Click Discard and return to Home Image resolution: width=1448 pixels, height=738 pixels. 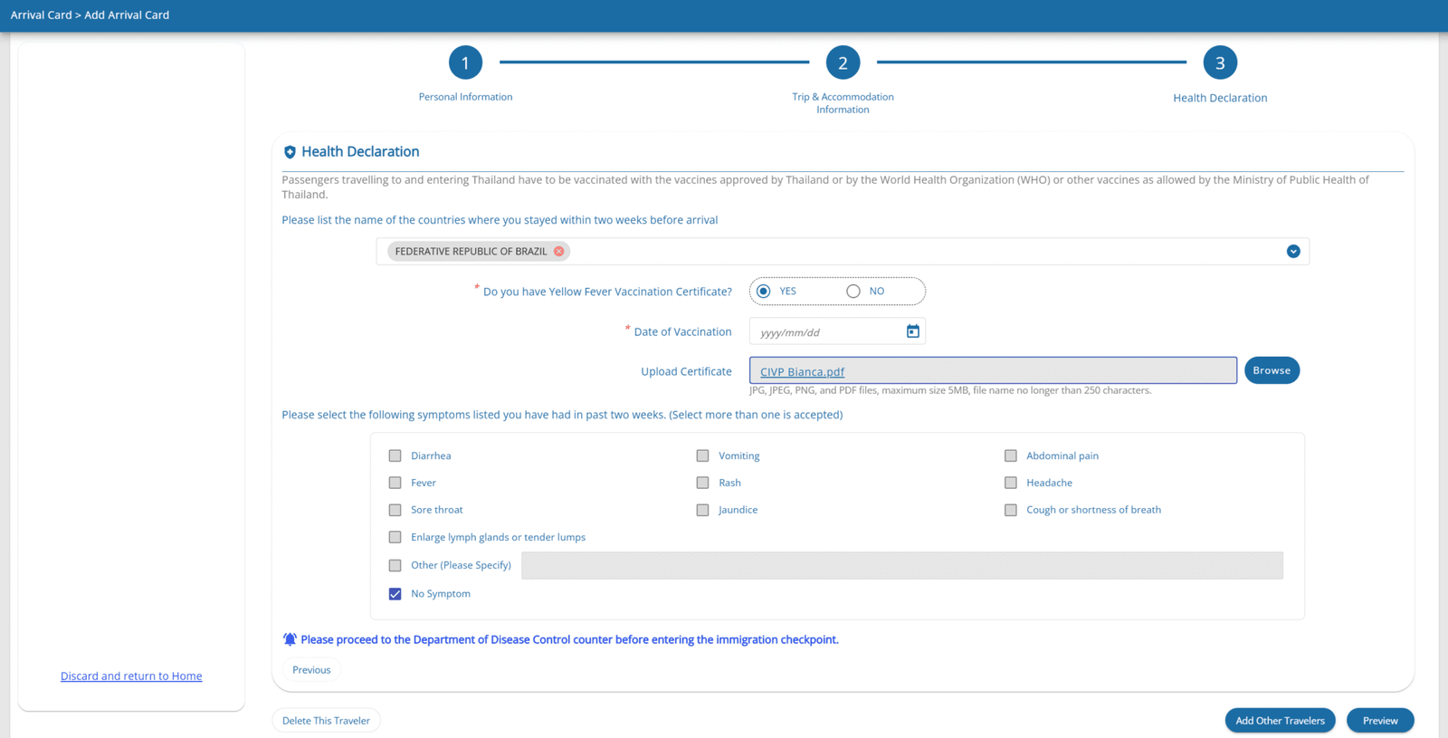pos(131,676)
